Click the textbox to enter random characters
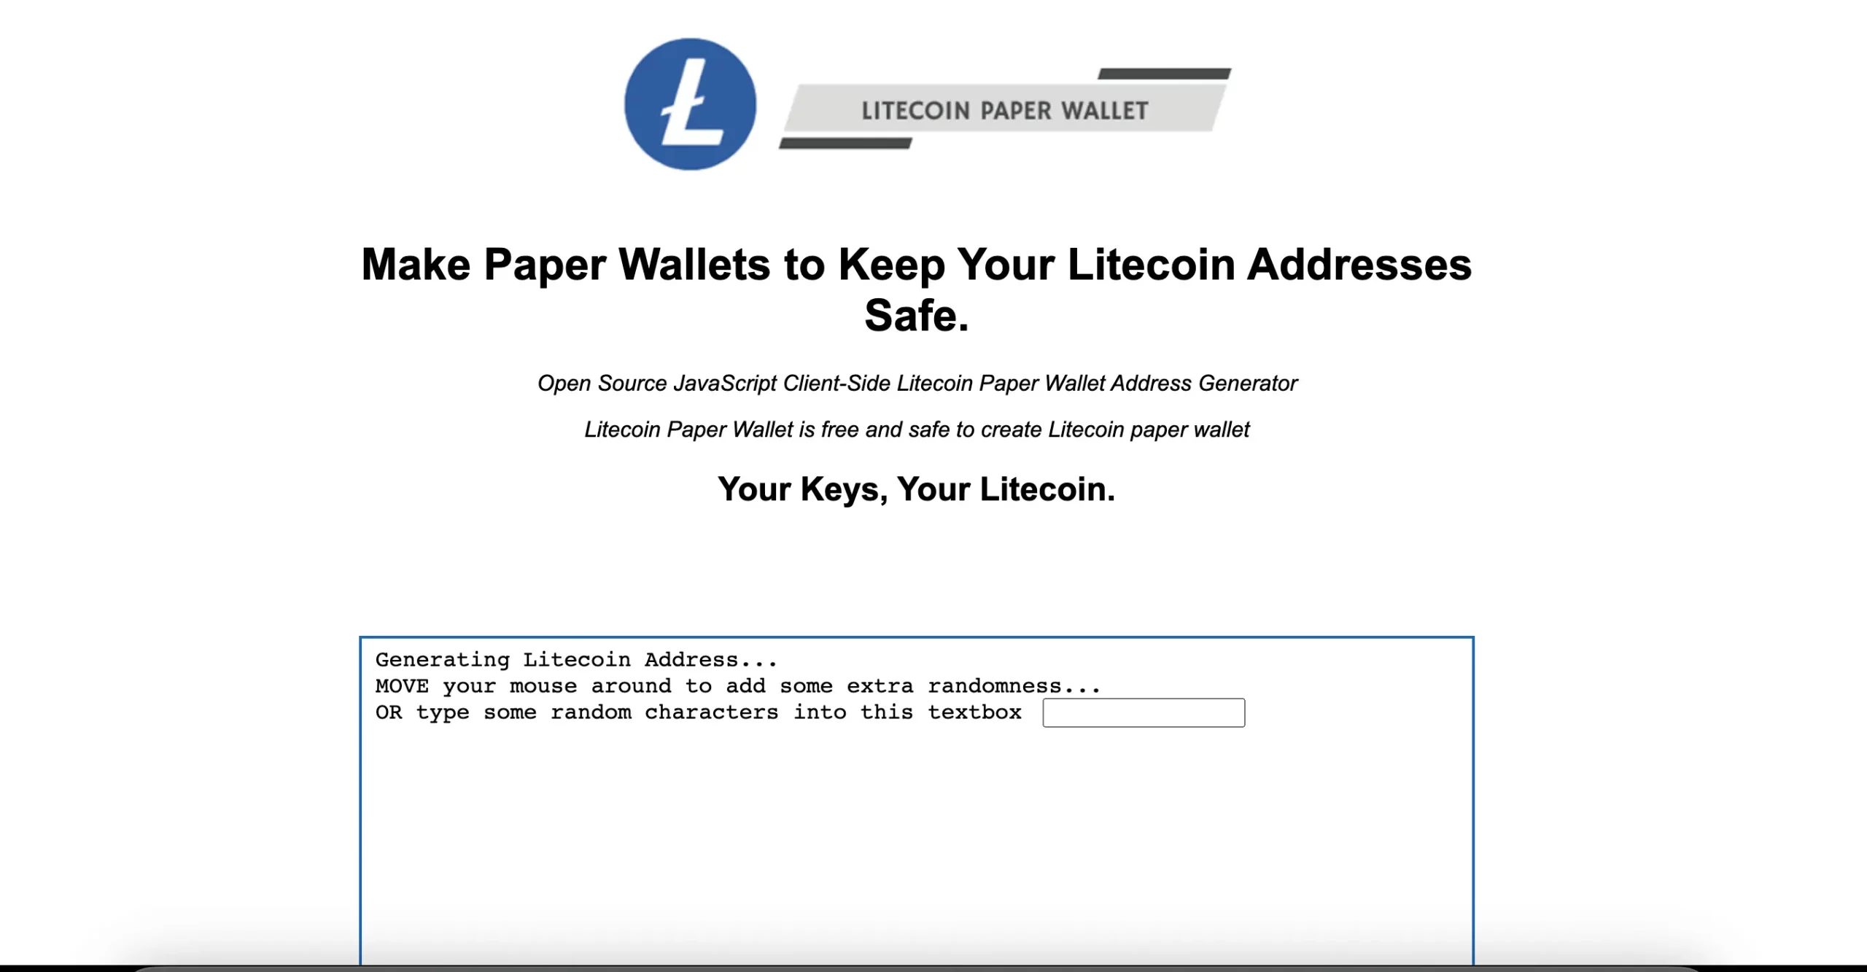1867x972 pixels. [x=1145, y=712]
